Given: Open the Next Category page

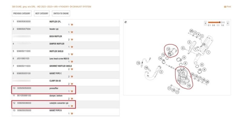Looking at the screenshot, I should click(x=42, y=14).
